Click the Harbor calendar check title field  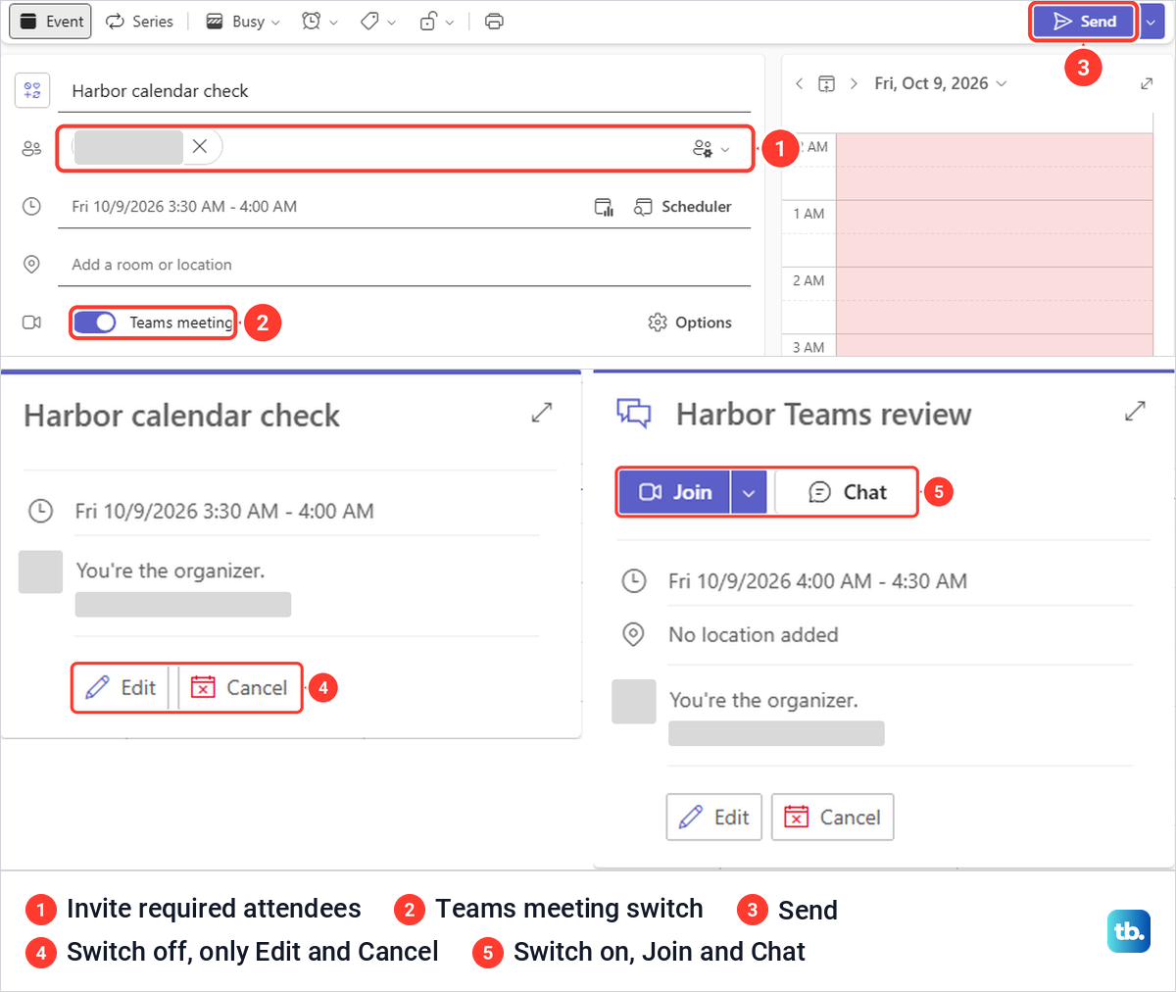(404, 91)
